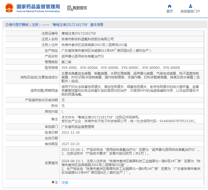Viewport: 208px width, 190px height.
Task: Click the 管理类别 label
Action: tap(51, 62)
